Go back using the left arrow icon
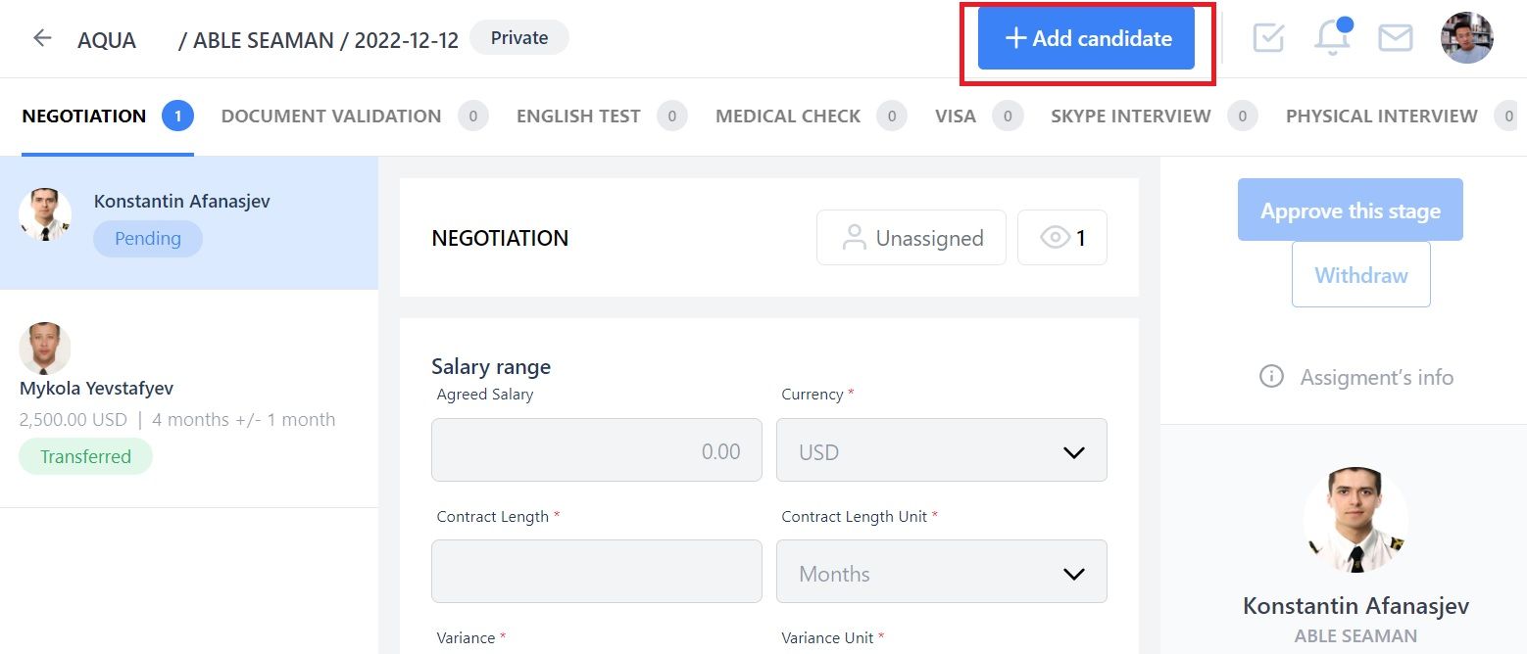Image resolution: width=1527 pixels, height=654 pixels. coord(41,38)
